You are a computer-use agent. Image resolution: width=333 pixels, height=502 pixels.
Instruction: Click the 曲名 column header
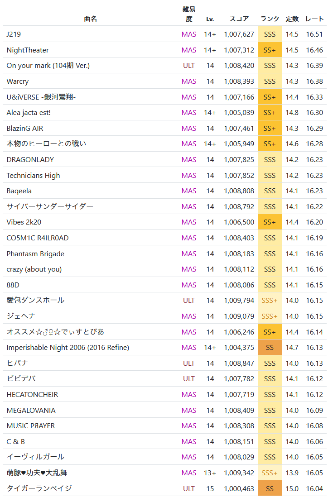coord(91,19)
